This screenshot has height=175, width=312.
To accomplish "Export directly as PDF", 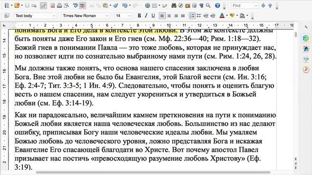I will click(x=53, y=6).
